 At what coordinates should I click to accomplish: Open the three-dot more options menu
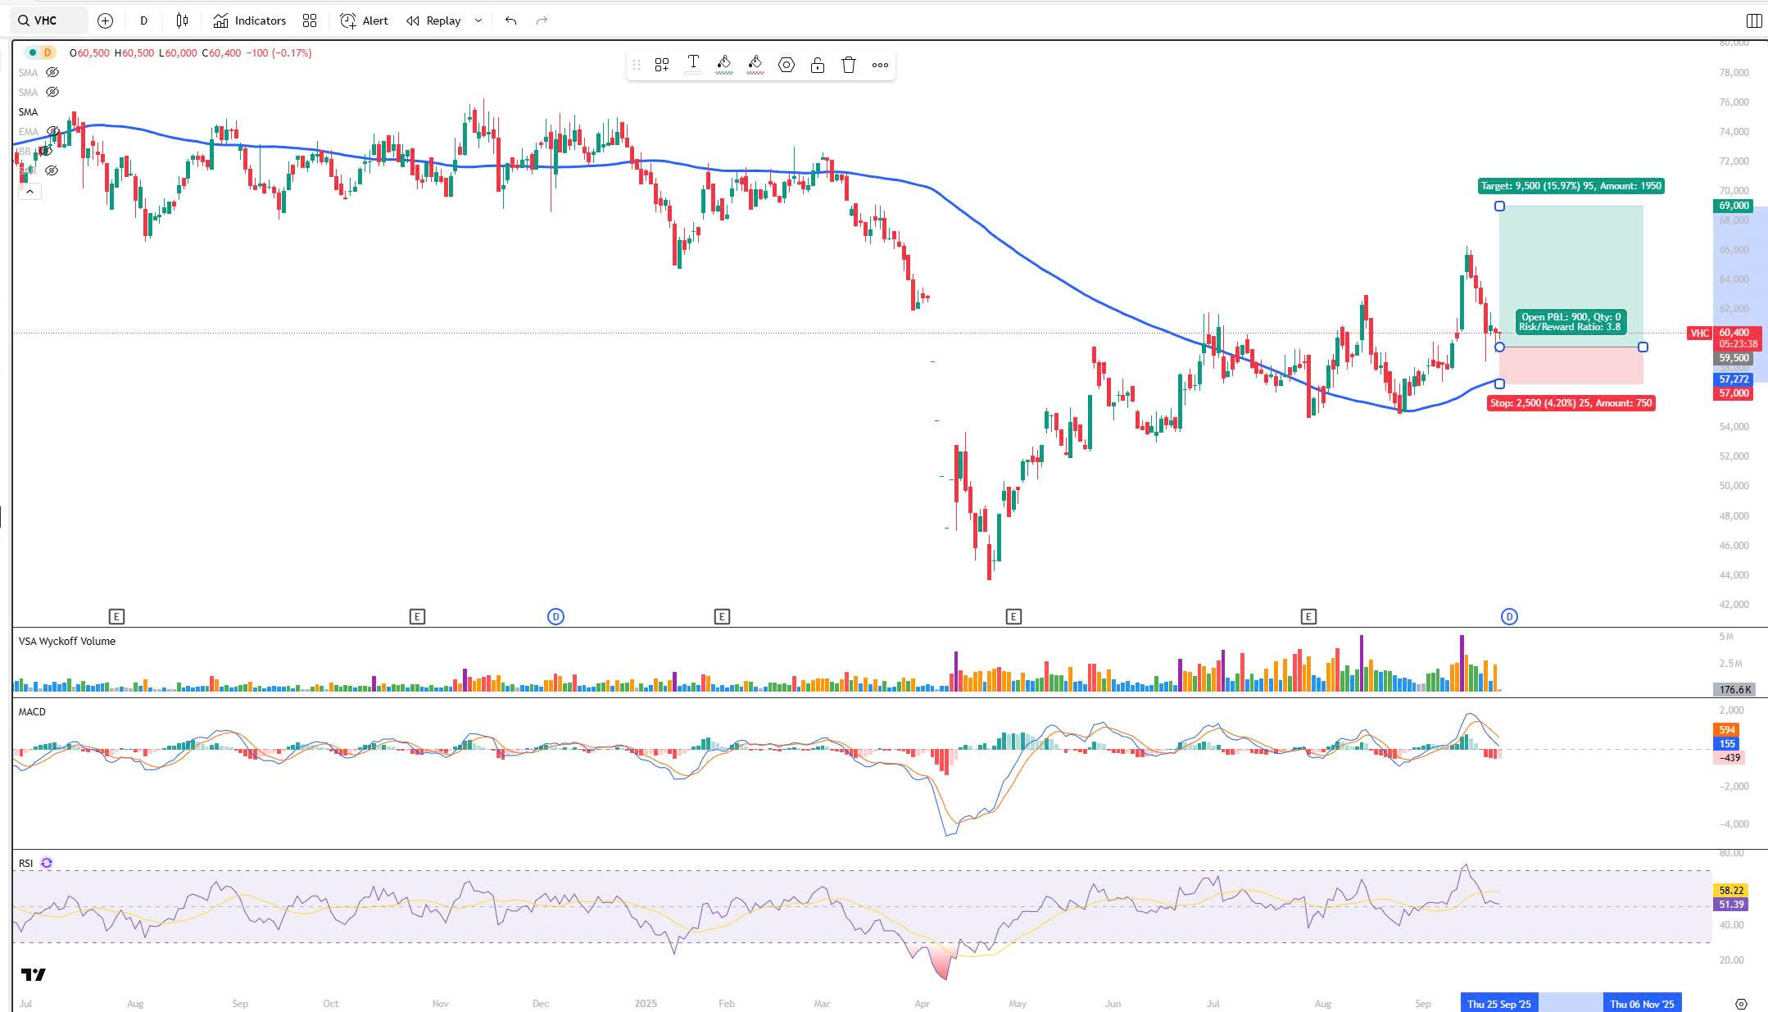[x=880, y=65]
